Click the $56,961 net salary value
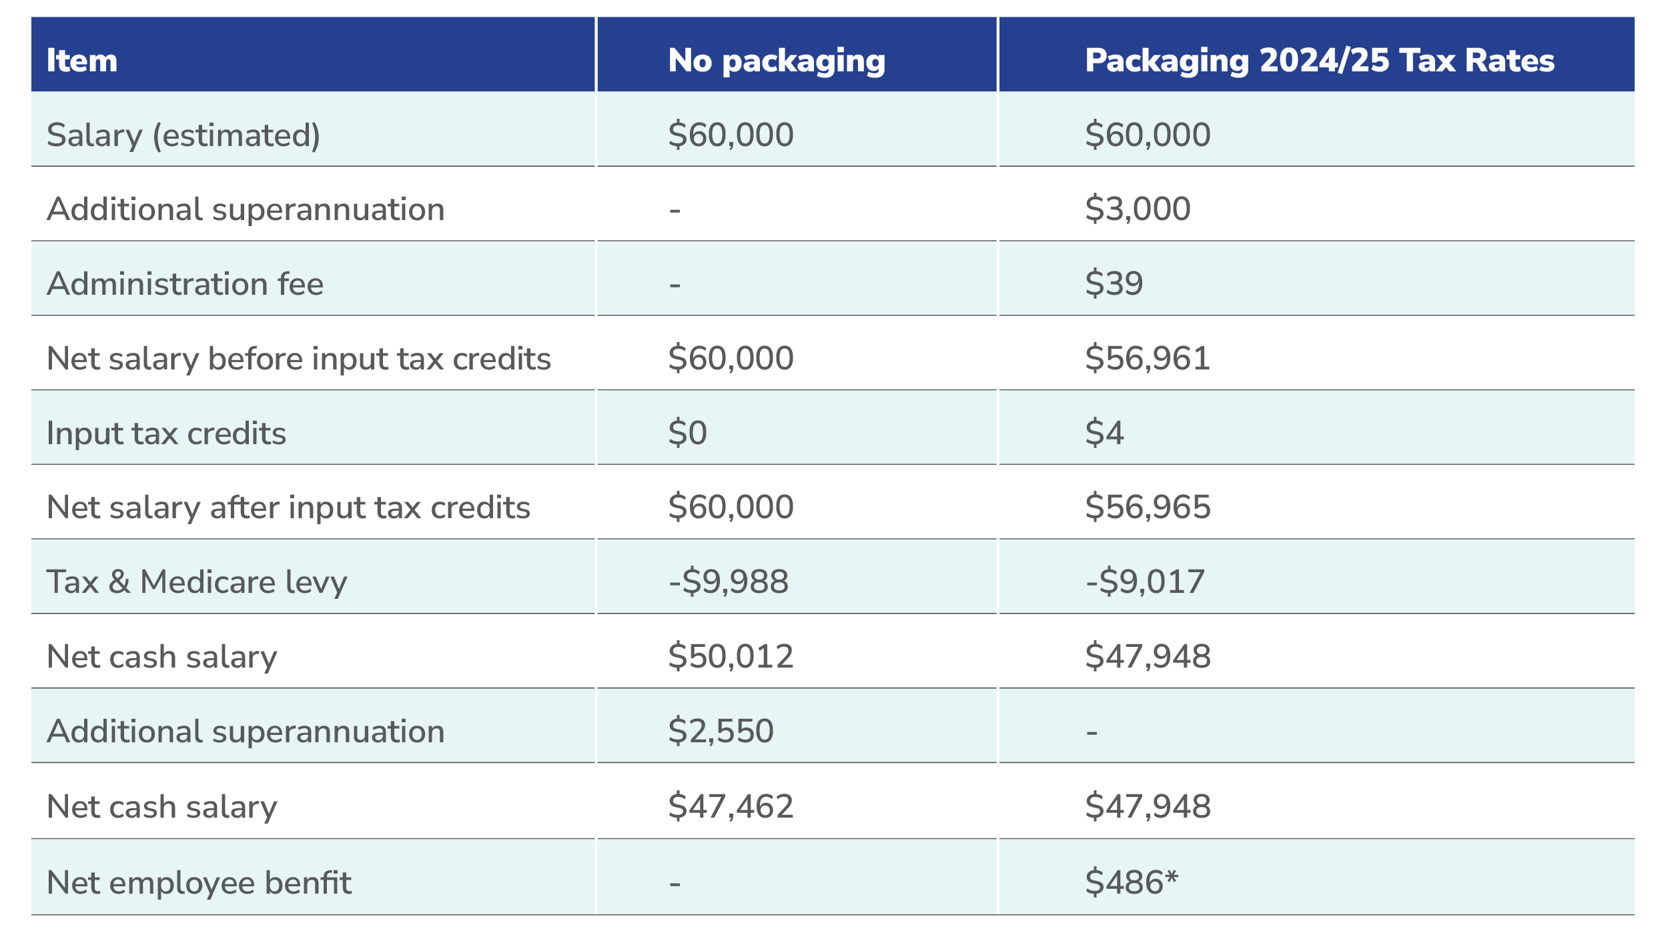 tap(1147, 358)
